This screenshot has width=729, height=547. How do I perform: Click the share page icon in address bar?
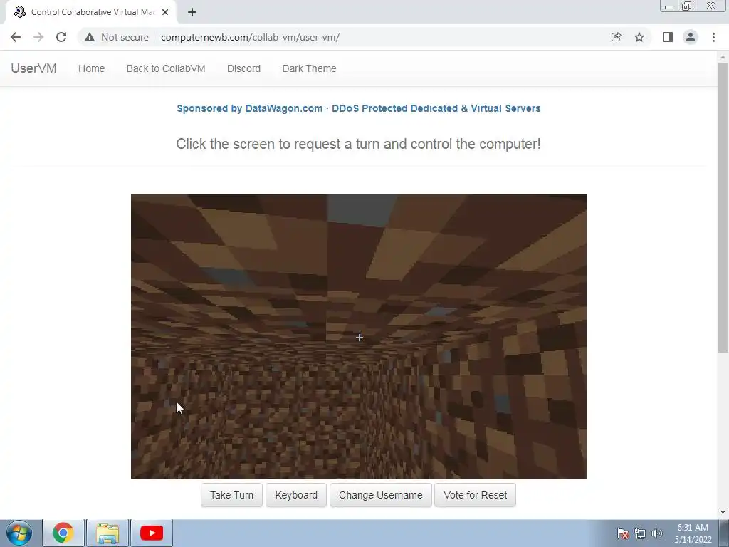click(x=616, y=37)
